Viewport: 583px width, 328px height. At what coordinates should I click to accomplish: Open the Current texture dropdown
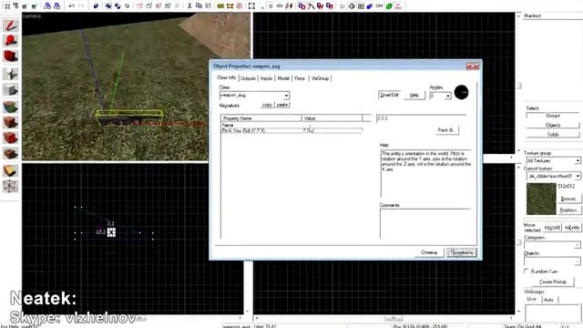pos(553,176)
